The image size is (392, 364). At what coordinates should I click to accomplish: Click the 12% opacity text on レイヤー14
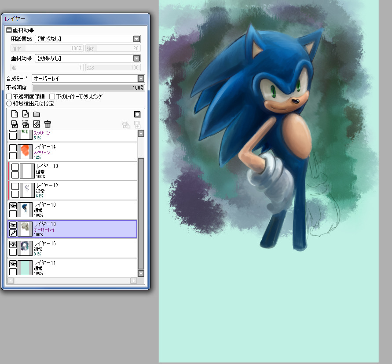[x=37, y=157]
